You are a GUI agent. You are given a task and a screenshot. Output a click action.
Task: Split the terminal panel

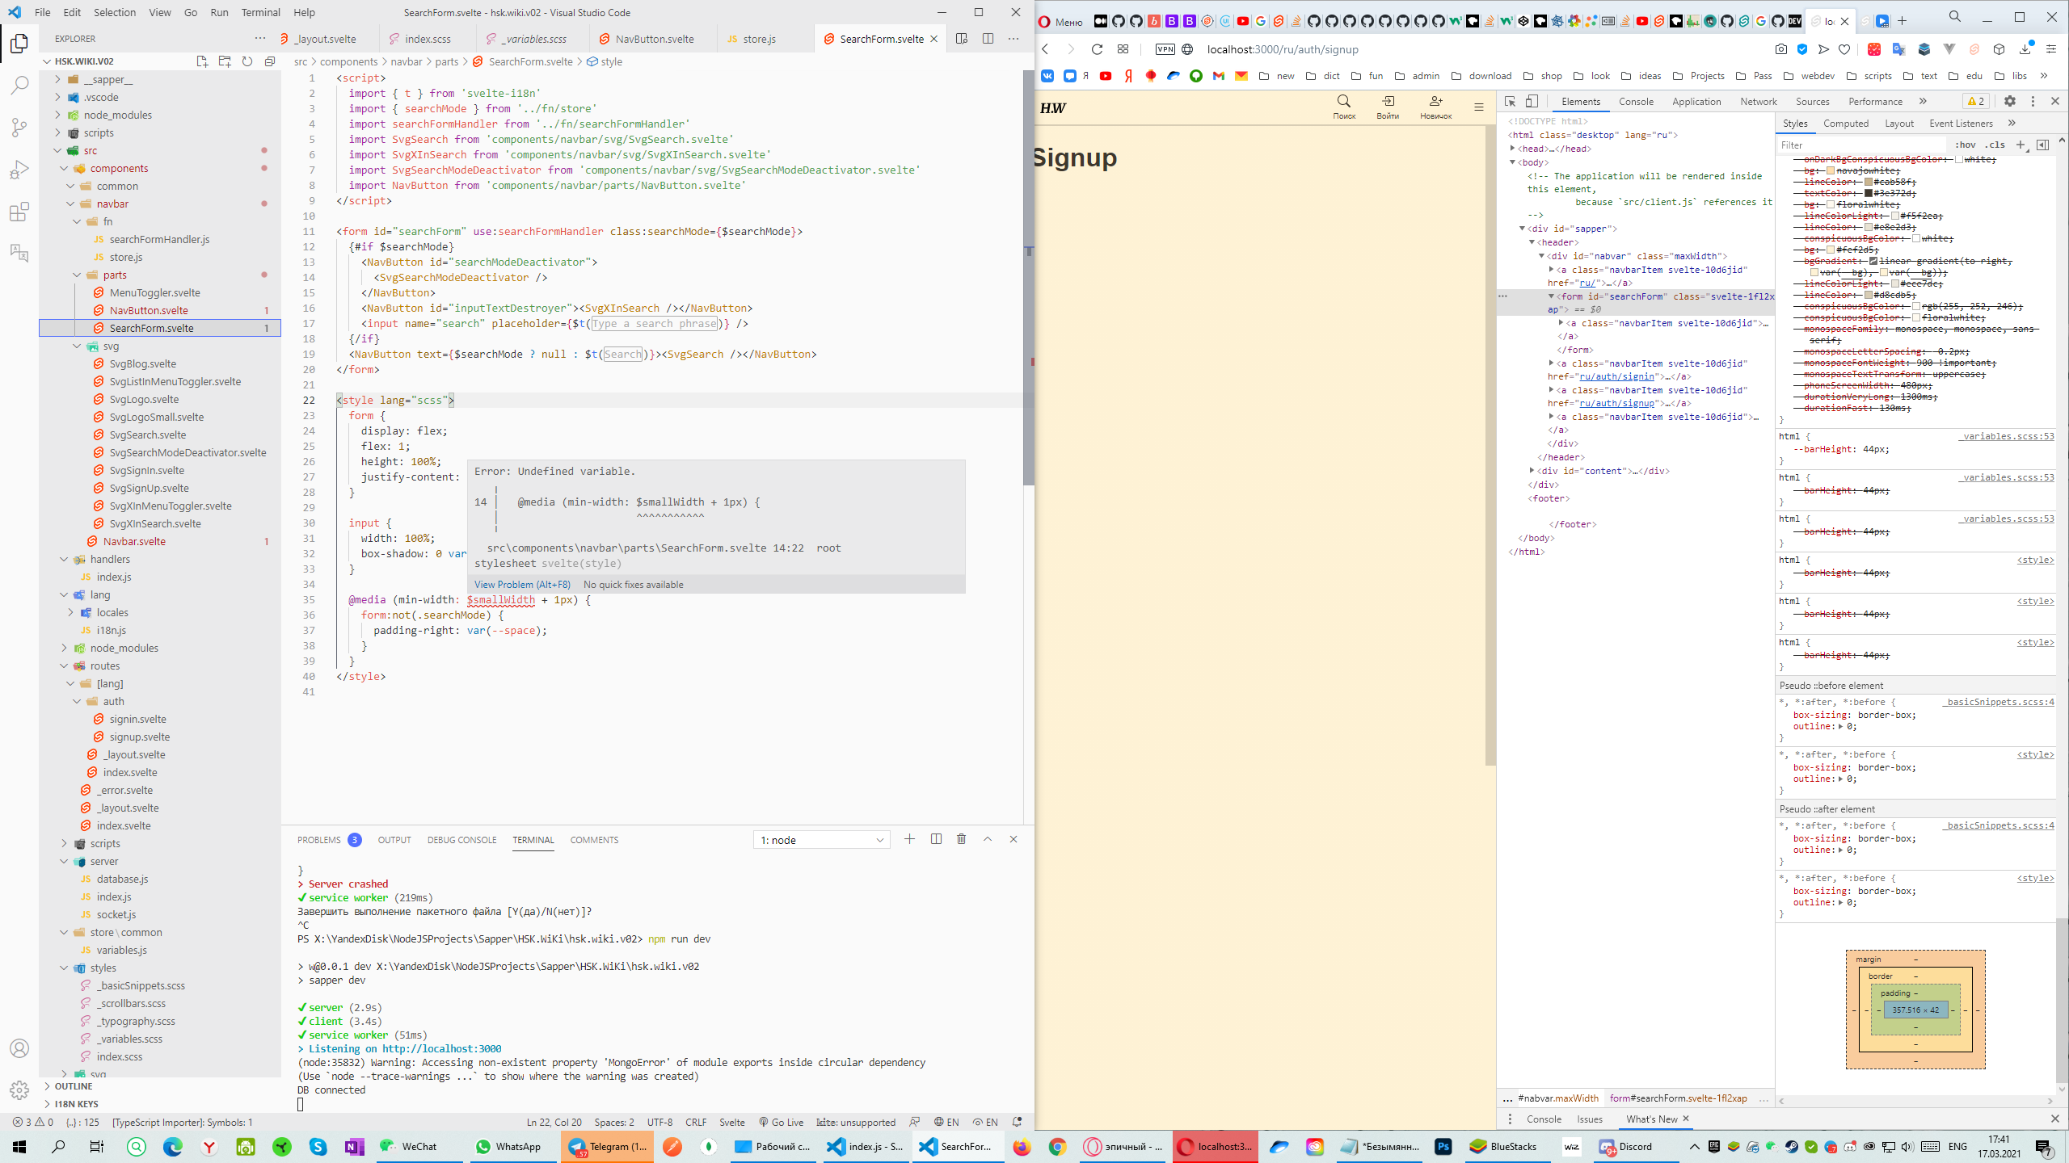pos(936,839)
